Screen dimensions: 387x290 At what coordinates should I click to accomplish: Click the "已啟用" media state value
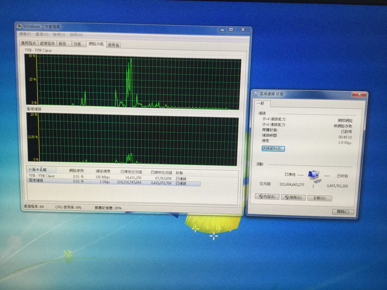click(346, 132)
